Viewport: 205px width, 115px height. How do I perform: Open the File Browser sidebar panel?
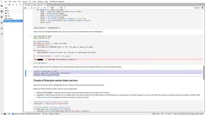pyautogui.click(x=2, y=6)
